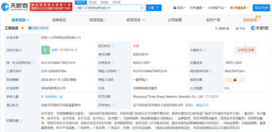Click the 500万人民币 registered capital value
Viewport: 272px width, 132px height.
click(x=141, y=63)
